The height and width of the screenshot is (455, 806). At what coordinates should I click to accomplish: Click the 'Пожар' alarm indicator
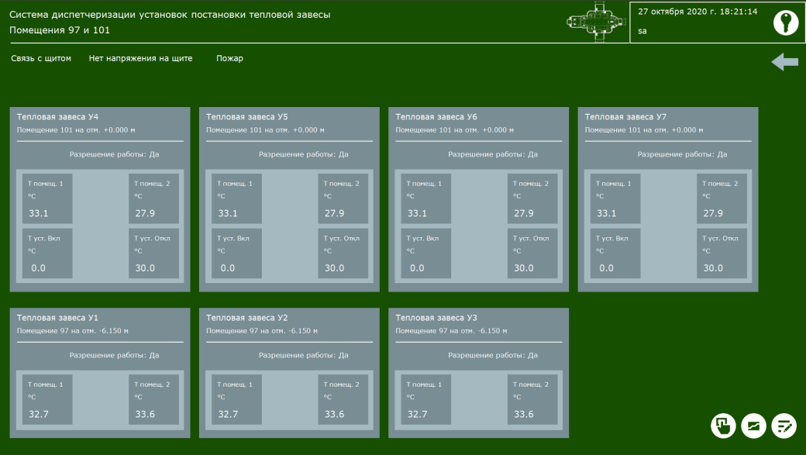(229, 58)
